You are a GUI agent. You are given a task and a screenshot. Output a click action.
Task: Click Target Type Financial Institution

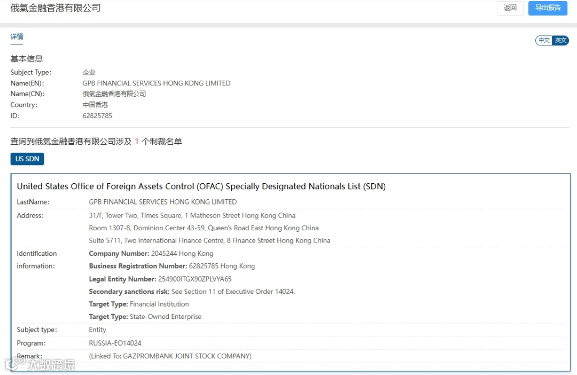tap(139, 304)
